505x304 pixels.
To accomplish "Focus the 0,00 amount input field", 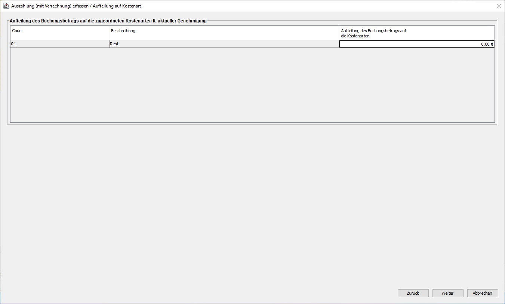I will 414,44.
